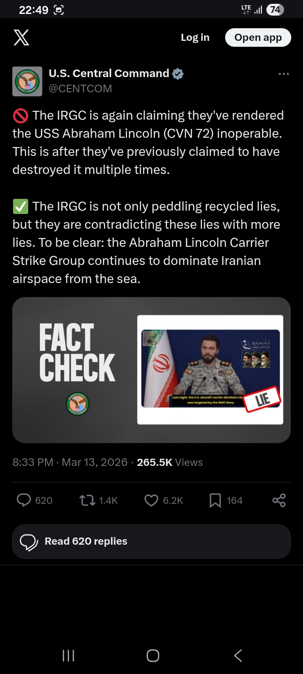Bookmark this CENTCOM post
This screenshot has height=674, width=303.
(215, 500)
